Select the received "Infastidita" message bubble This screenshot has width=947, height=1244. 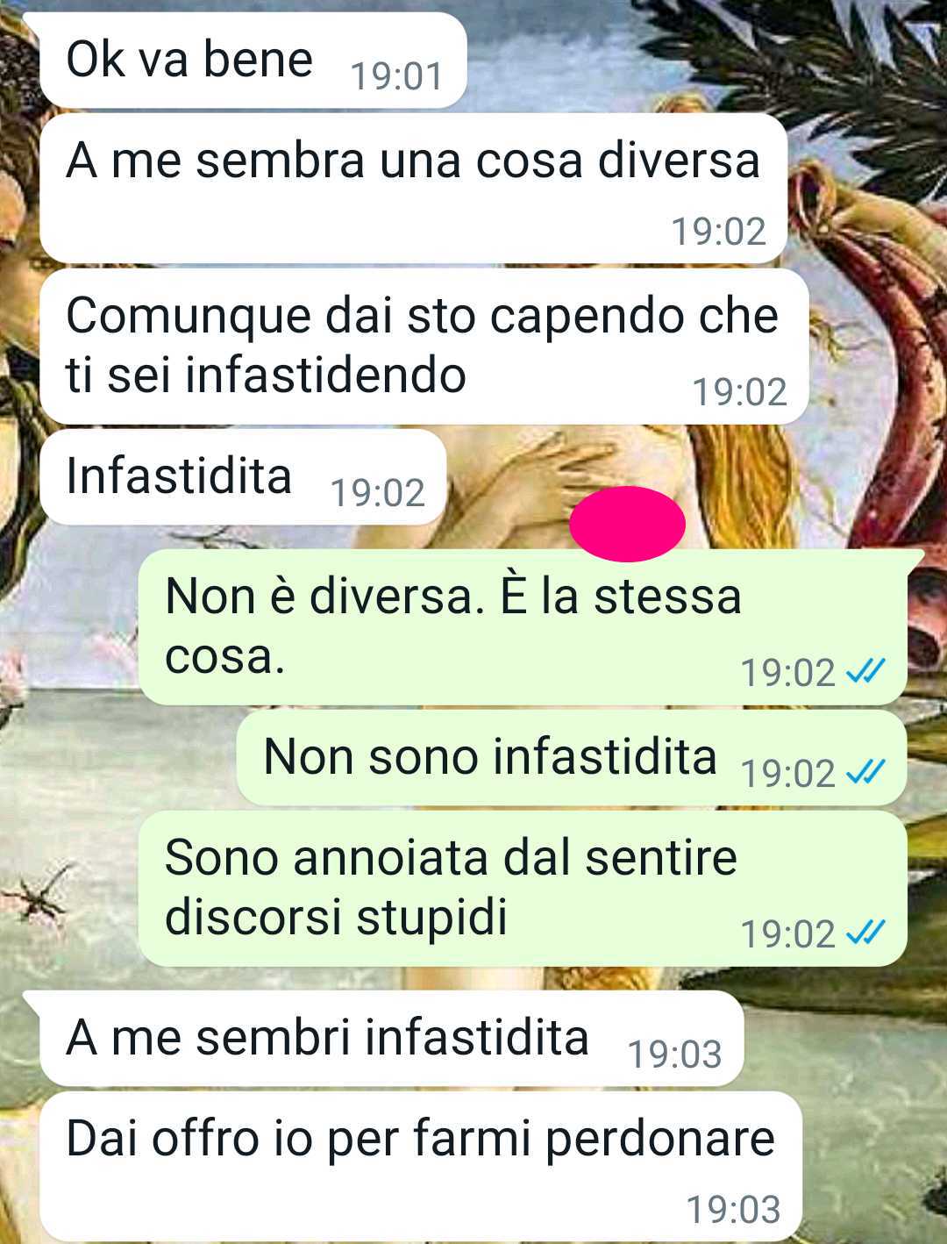point(243,477)
